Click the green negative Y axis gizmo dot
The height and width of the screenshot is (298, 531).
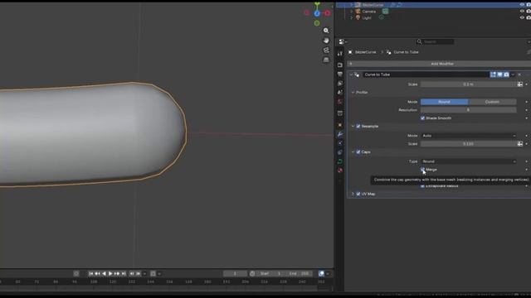317,23
